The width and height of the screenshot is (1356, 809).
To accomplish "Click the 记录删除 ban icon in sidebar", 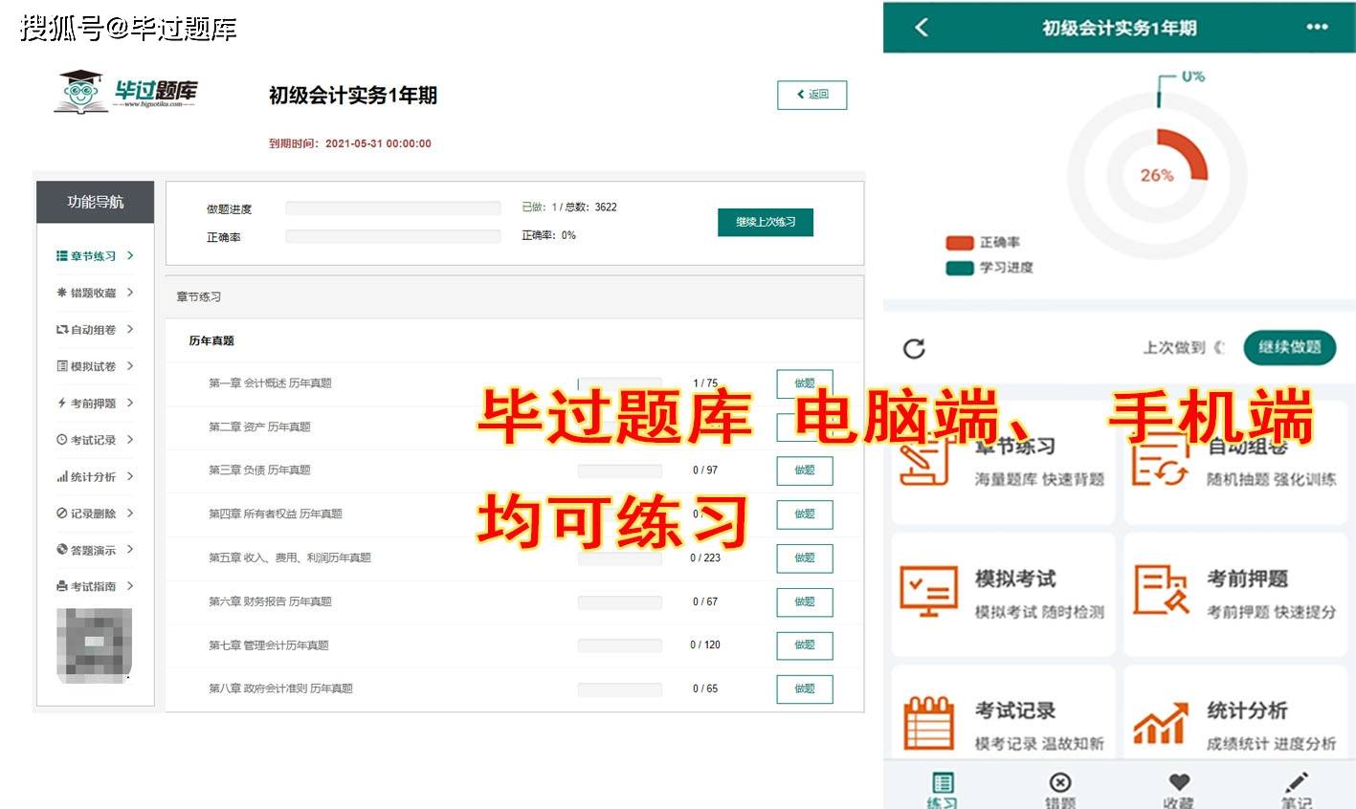I will pos(62,514).
